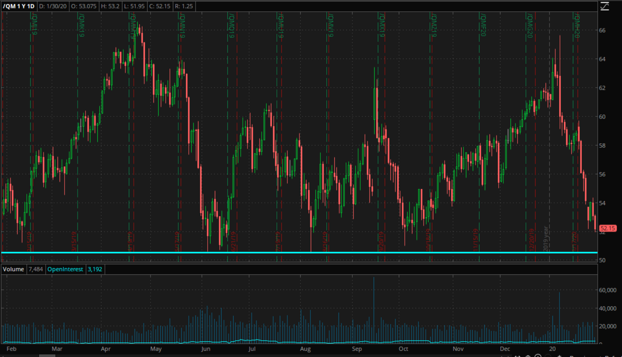
Task: Click the 6/21/19 expiration date marker
Action: (233, 241)
